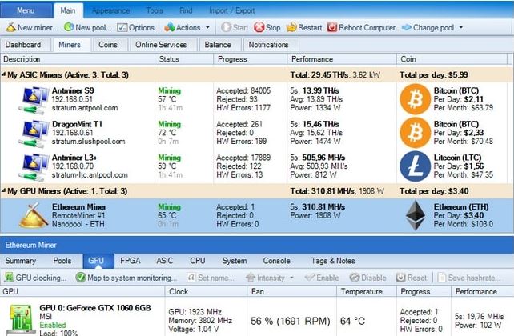
Task: Click the Disable icon
Action: click(x=355, y=278)
